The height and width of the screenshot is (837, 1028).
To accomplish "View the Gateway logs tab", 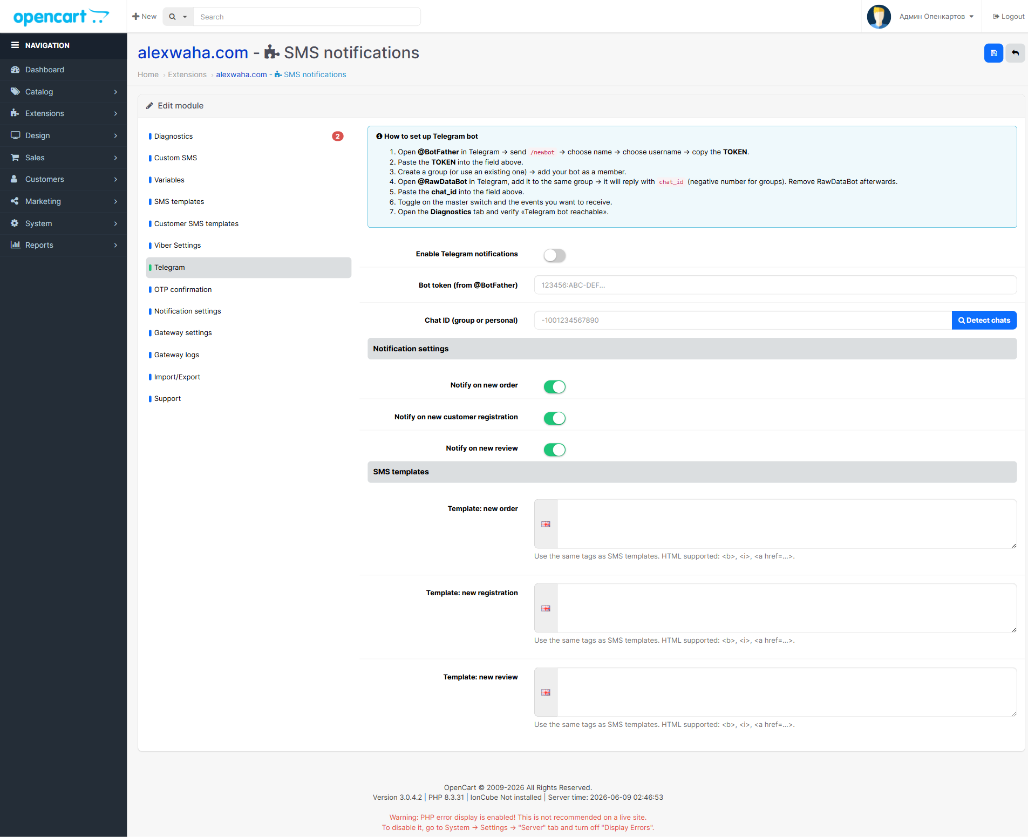I will [249, 355].
